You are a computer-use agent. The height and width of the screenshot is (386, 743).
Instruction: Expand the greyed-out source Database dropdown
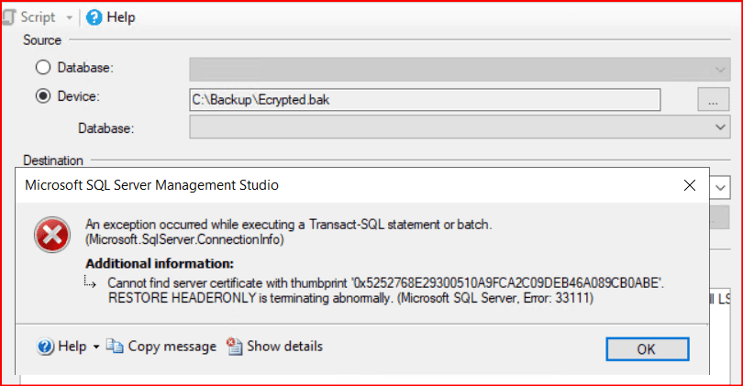pos(719,69)
